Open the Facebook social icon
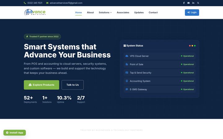The width and height of the screenshot is (223, 139). click(184, 3)
